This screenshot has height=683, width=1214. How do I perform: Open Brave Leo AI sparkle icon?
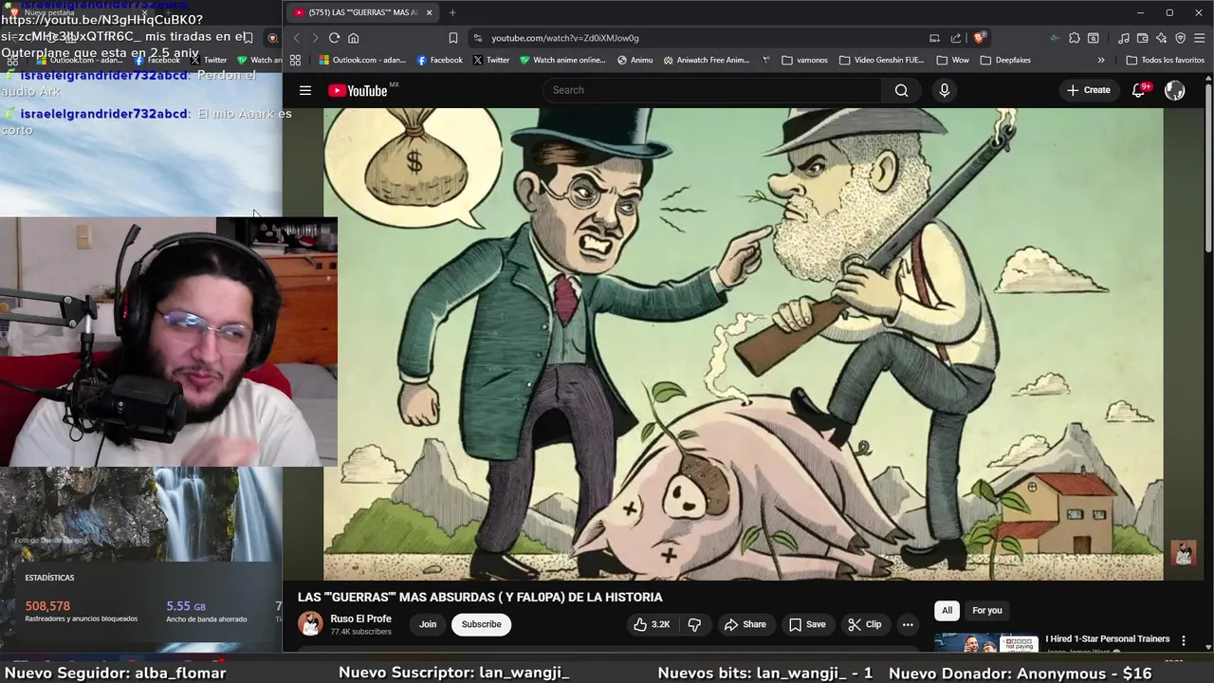point(1161,38)
